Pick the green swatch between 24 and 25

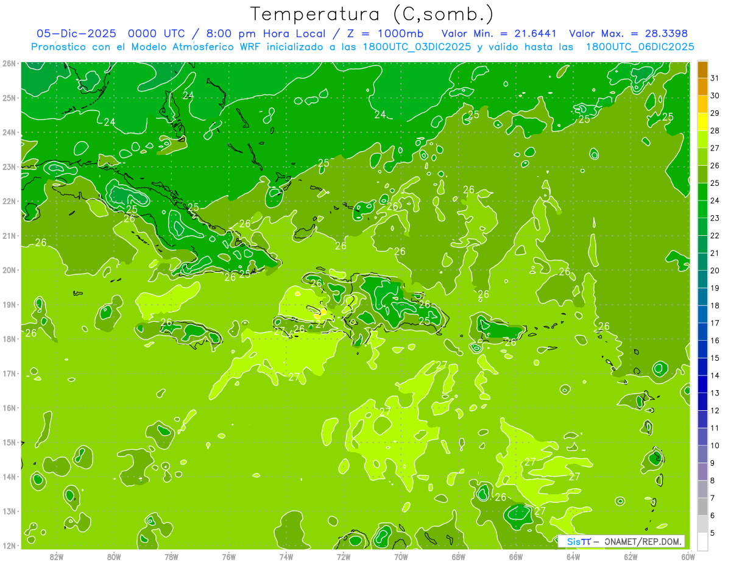(702, 191)
